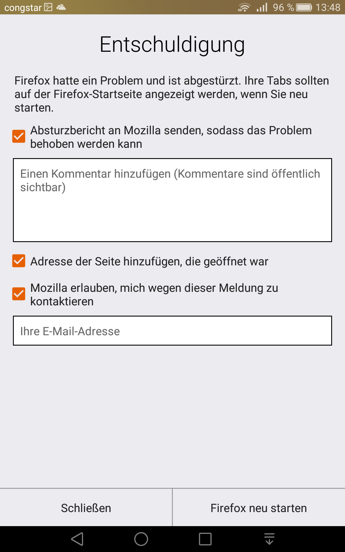
Task: Tap the Adresse der Seite hinzufügen label
Action: [x=149, y=262]
